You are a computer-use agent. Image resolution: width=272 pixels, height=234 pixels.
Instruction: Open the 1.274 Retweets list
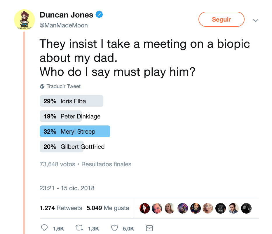[61, 208]
